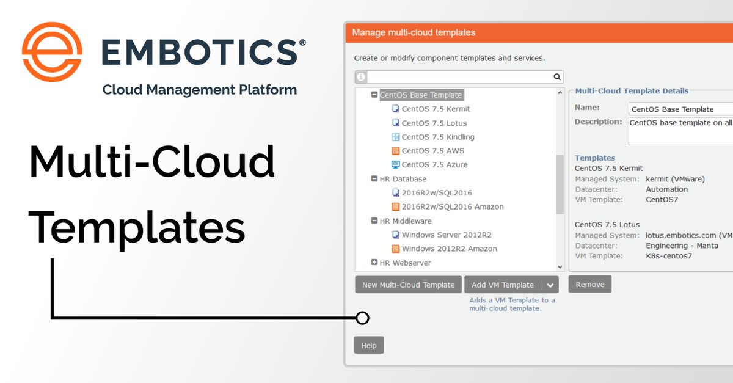Select 2016R2w/SQL2016 tree entry

tap(437, 193)
